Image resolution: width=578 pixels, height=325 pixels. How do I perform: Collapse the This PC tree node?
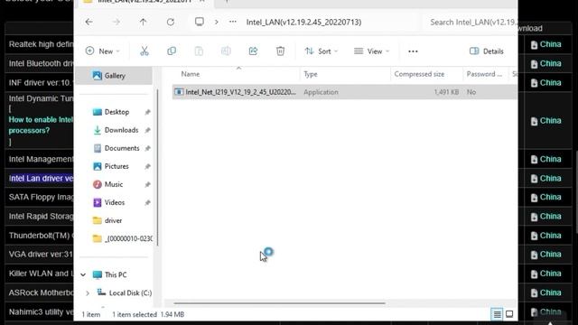pyautogui.click(x=83, y=274)
